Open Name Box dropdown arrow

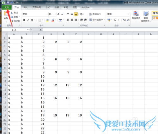(x=28, y=30)
